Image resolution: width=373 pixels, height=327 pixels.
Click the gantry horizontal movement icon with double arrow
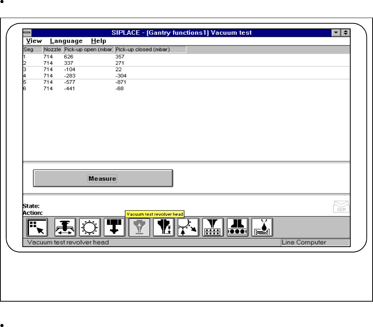click(65, 227)
